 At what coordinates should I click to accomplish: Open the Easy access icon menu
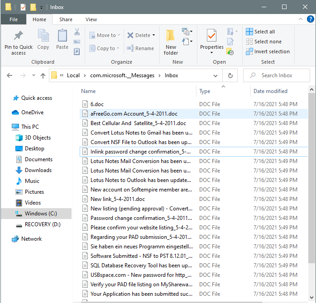(187, 42)
